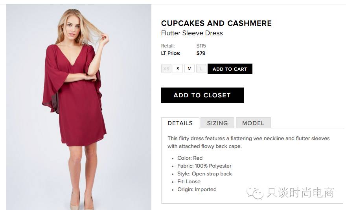
Task: Select size L option
Action: [x=201, y=69]
